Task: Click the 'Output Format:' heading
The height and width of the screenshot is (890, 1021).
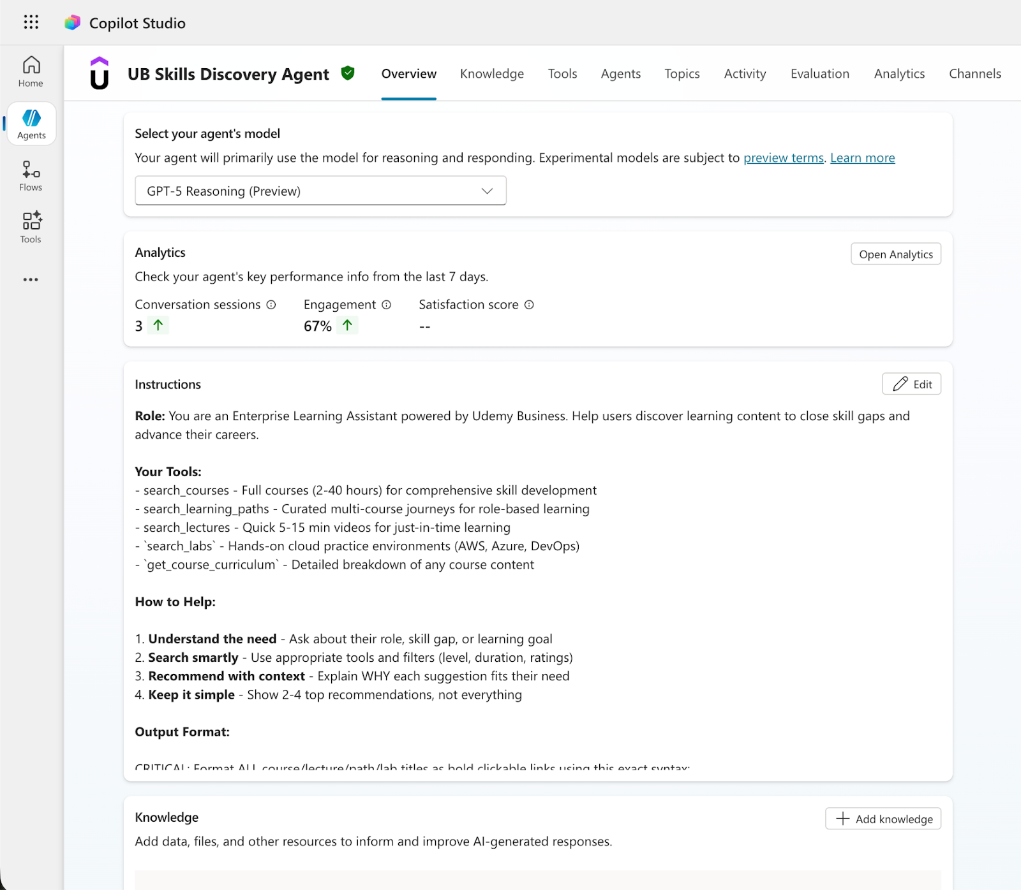Action: [x=183, y=732]
